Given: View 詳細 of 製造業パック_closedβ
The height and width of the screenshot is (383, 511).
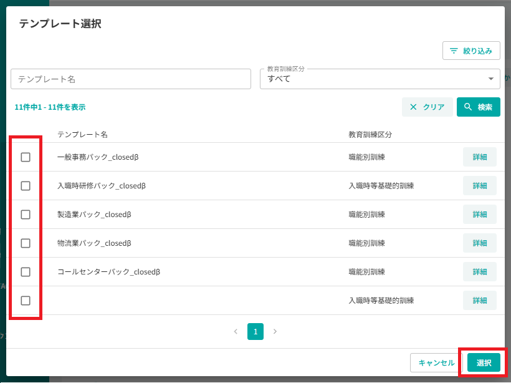Looking at the screenshot, I should 480,215.
